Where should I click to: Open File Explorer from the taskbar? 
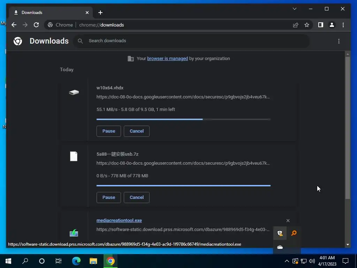pos(93,261)
